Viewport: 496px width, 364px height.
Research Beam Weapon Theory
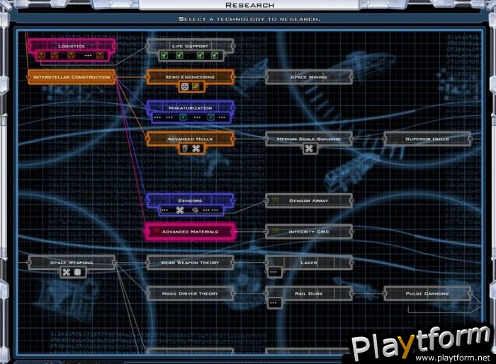tap(190, 262)
